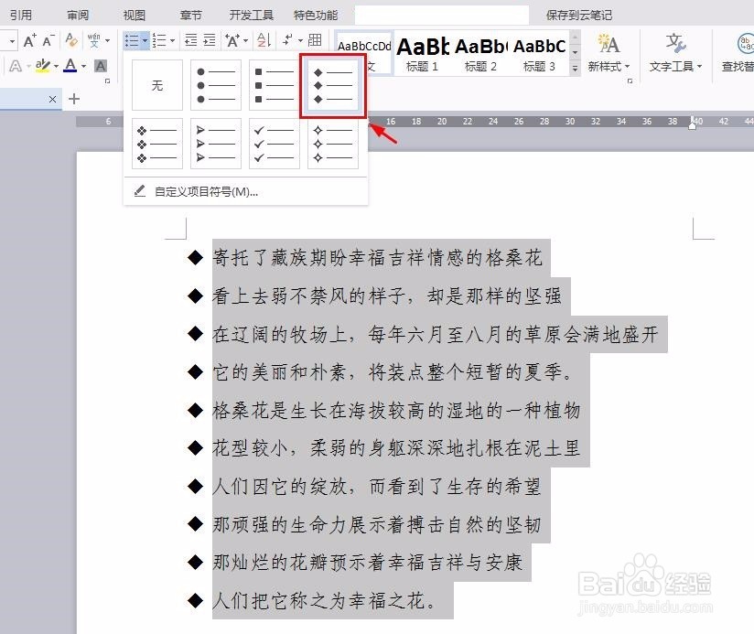Click the decrease font size icon
Image resolution: width=754 pixels, height=634 pixels.
click(46, 39)
